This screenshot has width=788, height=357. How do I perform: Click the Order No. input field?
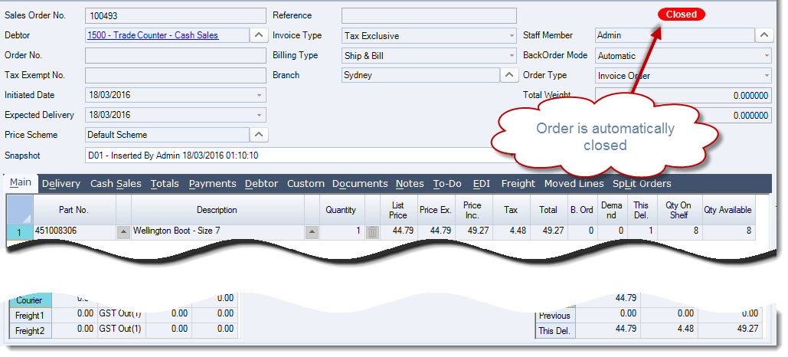175,55
